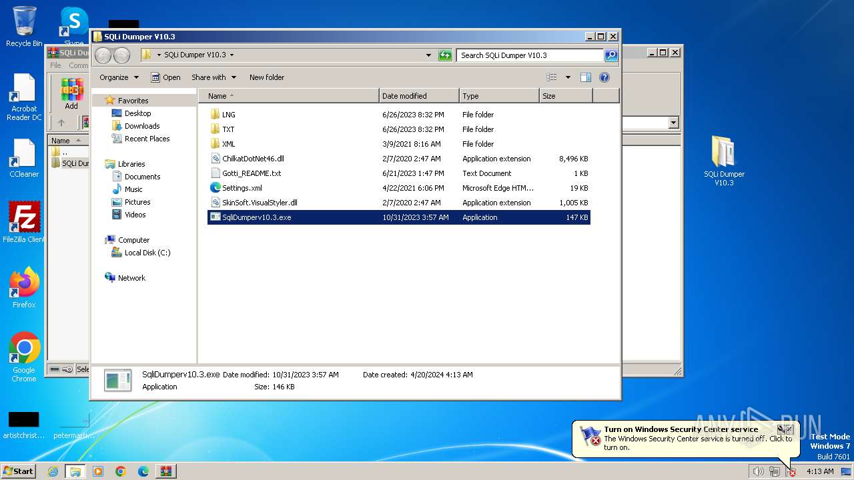Click the refresh address bar icon

pos(445,55)
